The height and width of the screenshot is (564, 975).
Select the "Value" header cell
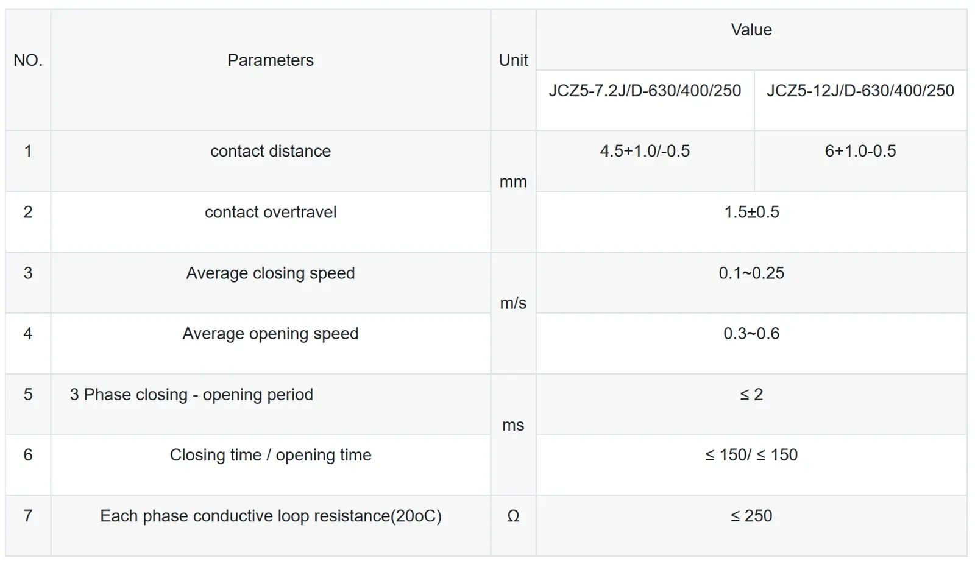[x=751, y=30]
